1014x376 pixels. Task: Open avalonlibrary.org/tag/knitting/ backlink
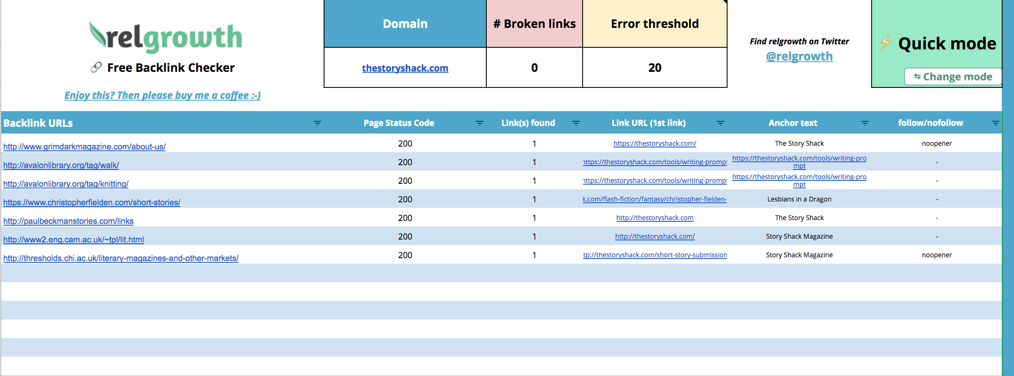pyautogui.click(x=66, y=184)
